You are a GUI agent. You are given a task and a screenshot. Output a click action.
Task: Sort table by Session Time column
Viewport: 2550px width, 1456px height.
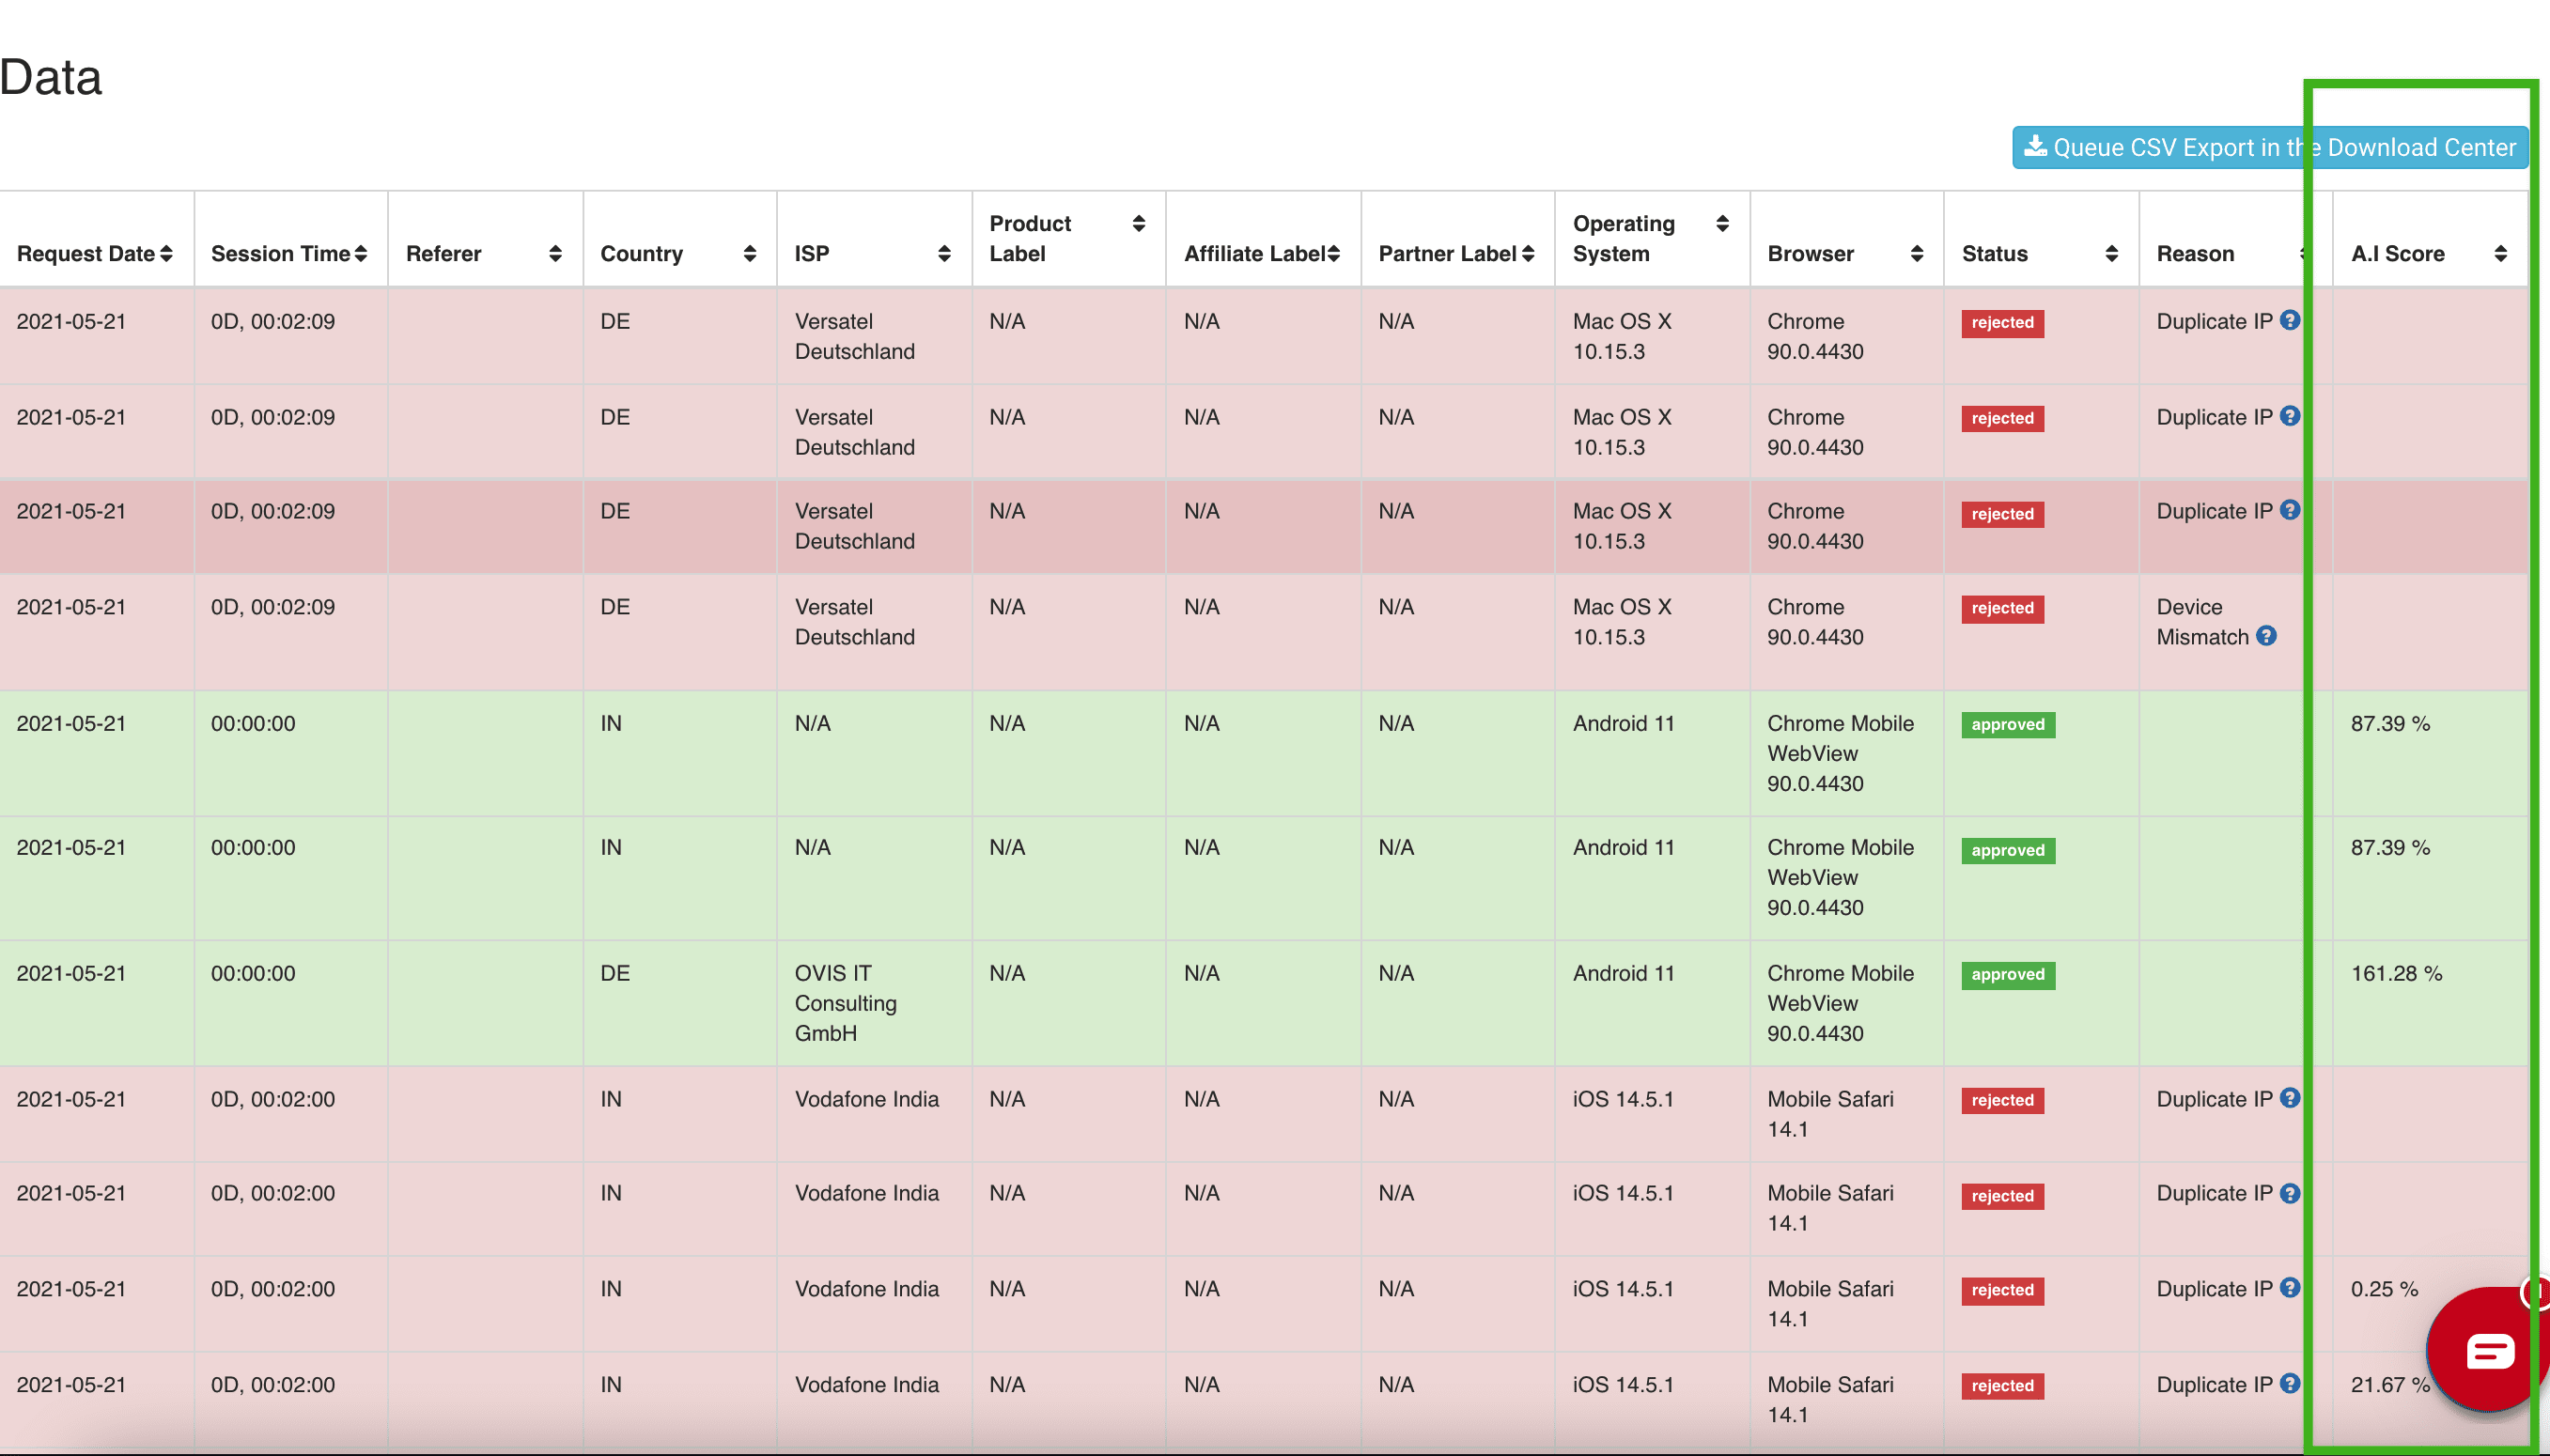pos(360,254)
